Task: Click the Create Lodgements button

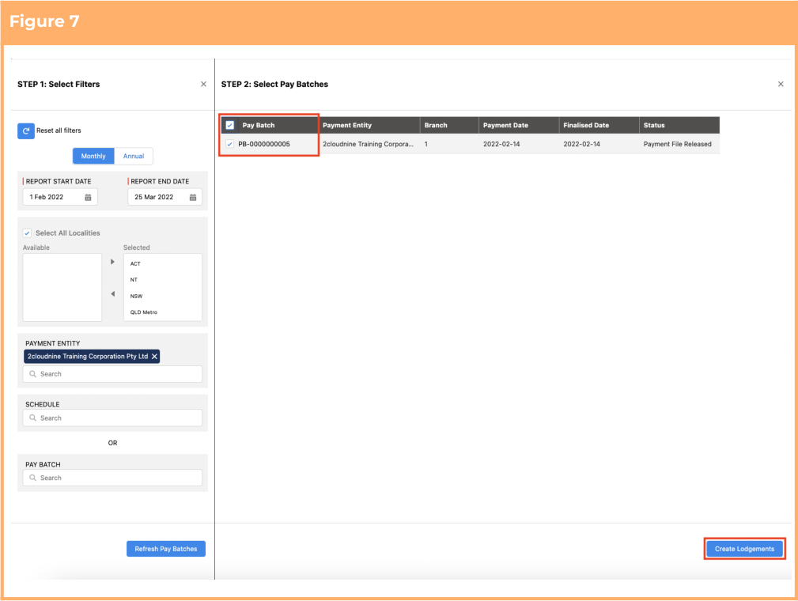Action: [744, 549]
